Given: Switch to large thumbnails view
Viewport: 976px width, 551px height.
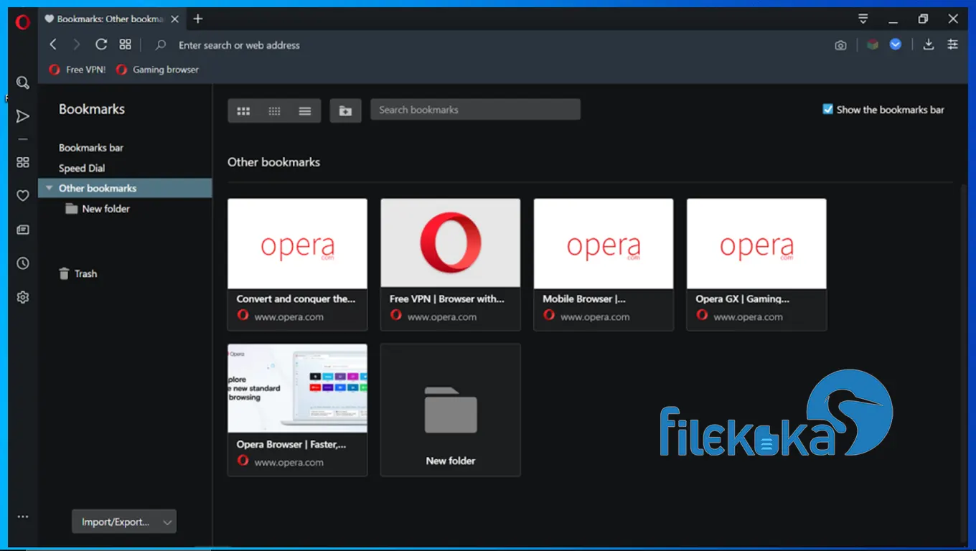Looking at the screenshot, I should (243, 110).
